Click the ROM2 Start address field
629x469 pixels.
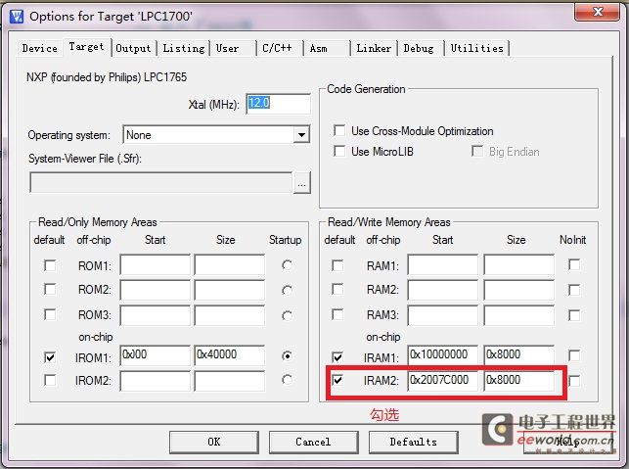point(156,290)
